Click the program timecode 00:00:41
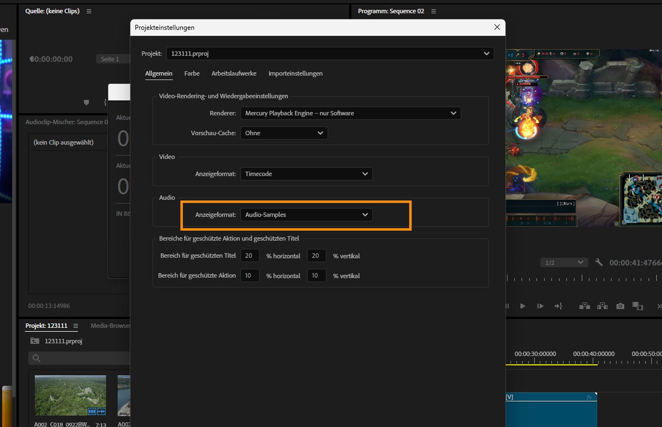 click(635, 262)
